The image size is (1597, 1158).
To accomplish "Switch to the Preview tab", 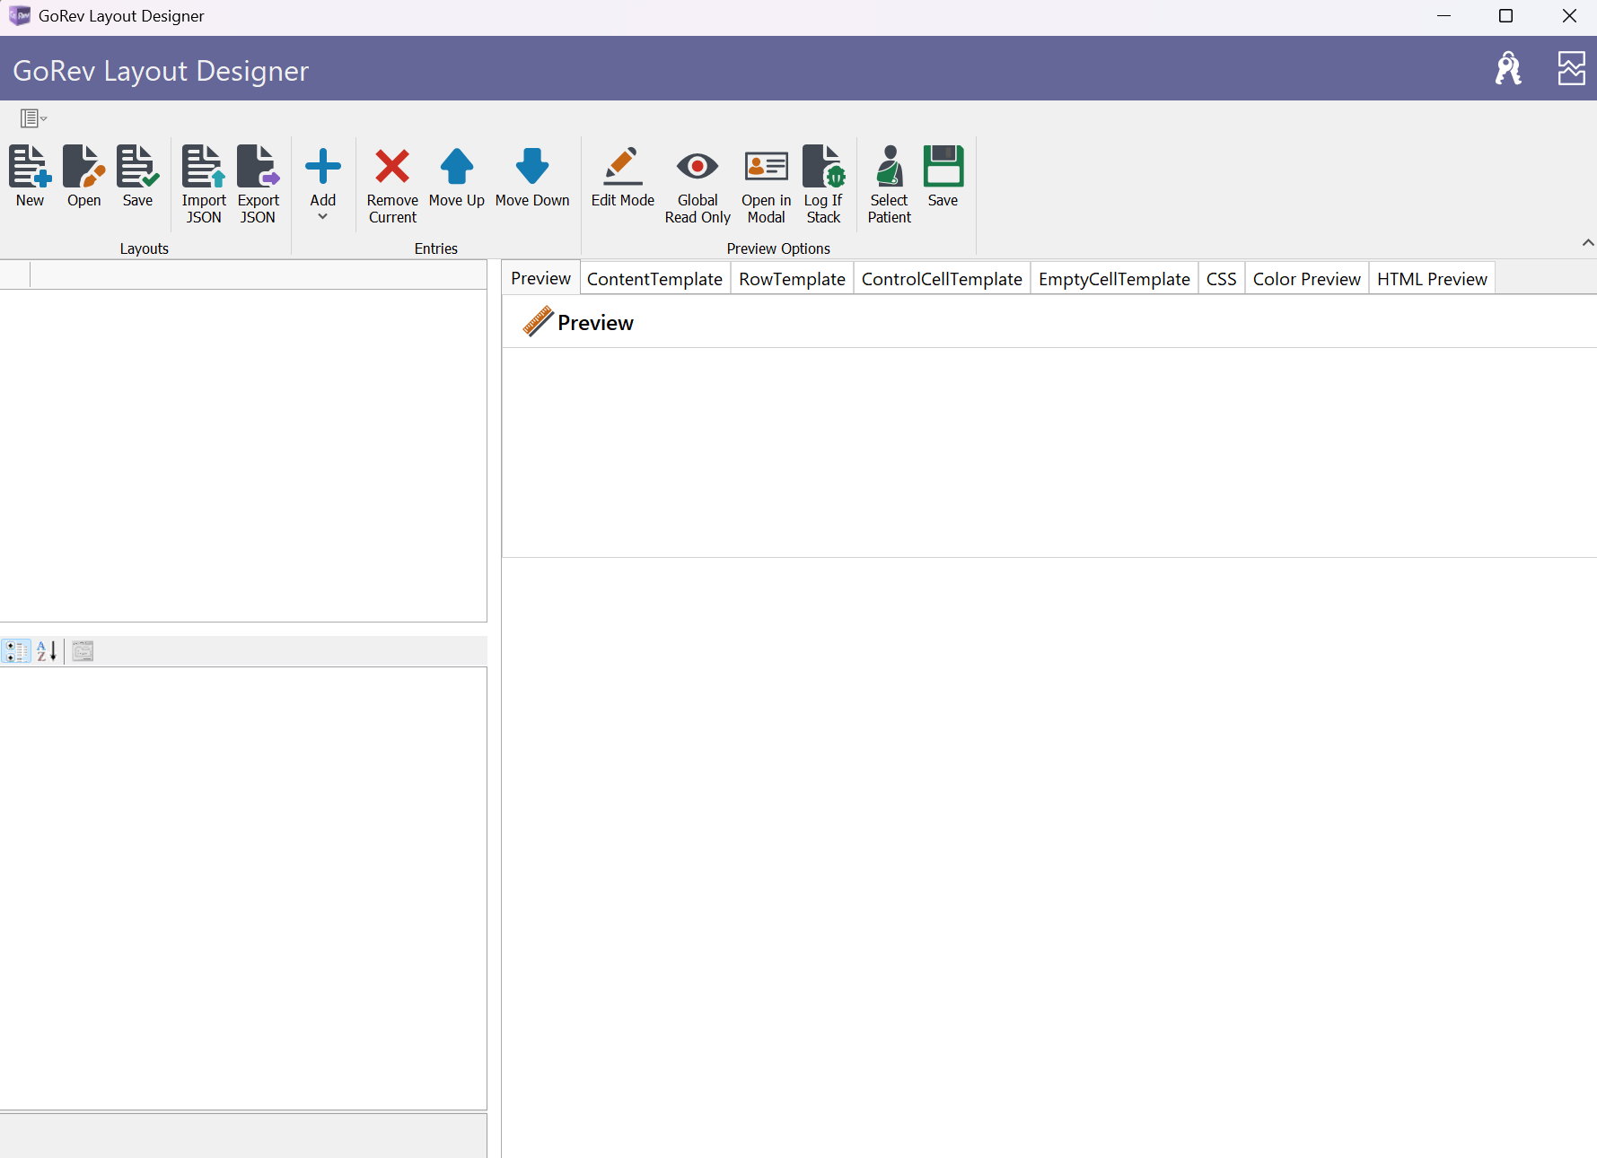I will (x=540, y=278).
